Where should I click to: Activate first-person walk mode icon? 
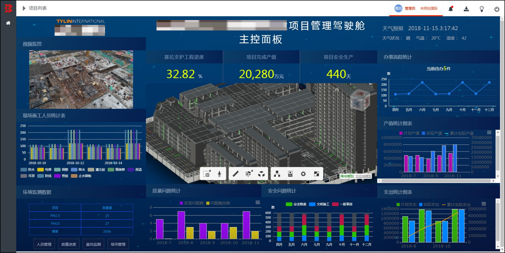tap(219, 174)
